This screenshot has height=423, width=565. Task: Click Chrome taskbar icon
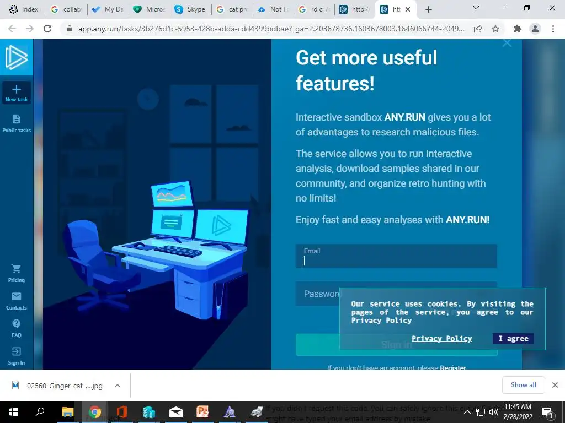(x=95, y=412)
